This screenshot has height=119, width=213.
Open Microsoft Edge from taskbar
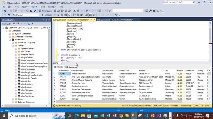tap(77, 116)
